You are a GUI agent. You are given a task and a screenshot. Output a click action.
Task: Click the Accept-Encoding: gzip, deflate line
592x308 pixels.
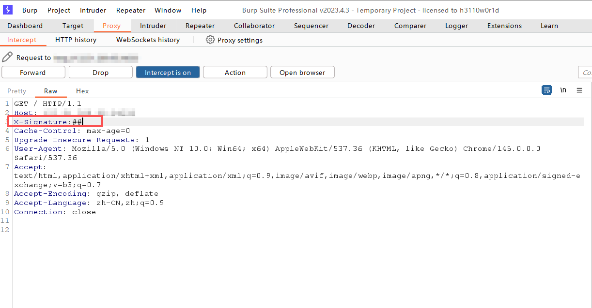point(86,193)
